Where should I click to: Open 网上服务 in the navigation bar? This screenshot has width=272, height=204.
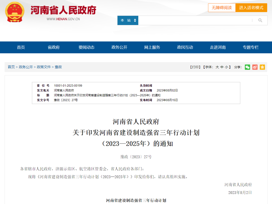pyautogui.click(x=152, y=47)
